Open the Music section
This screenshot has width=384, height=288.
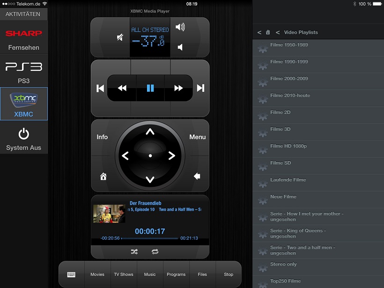coord(150,274)
